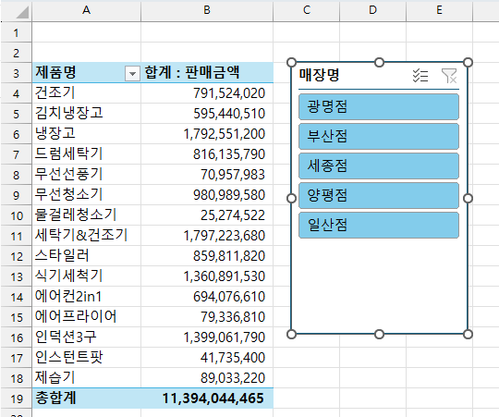
Task: Select value 1,797,223,680
Action: (207, 236)
